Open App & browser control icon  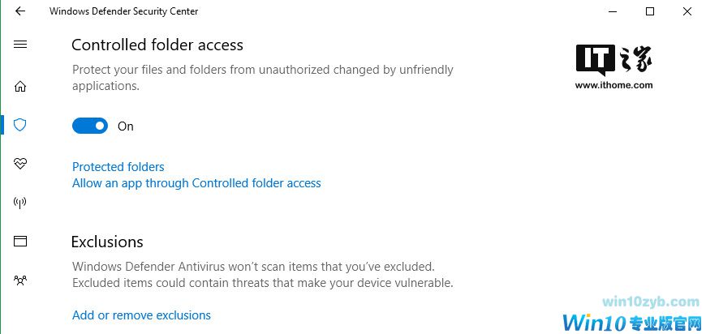pyautogui.click(x=20, y=241)
